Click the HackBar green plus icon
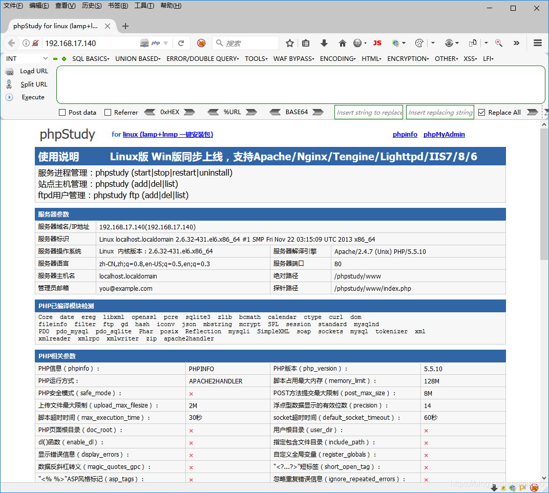Viewport: 549px width, 493px height. (64, 59)
